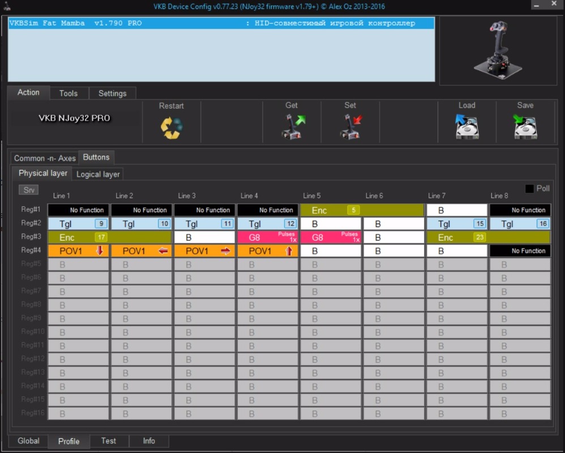
Task: Click the Set joystick icon
Action: pos(351,126)
